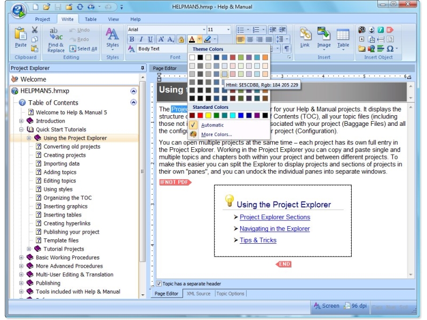Insert a movie/media object icon
Viewport: 427px width, 320px height.
362,30
